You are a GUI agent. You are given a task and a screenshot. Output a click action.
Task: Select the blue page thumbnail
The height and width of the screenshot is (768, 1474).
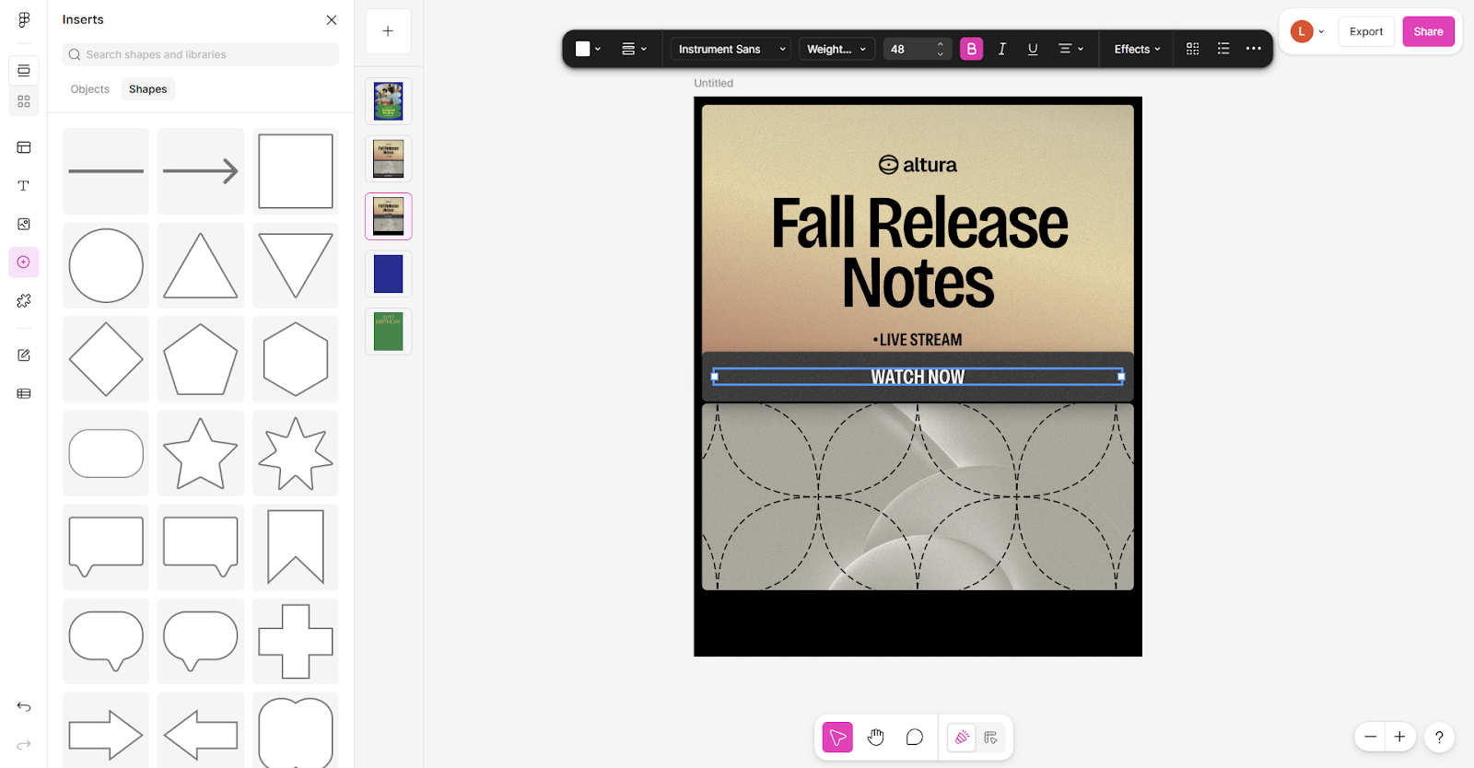[388, 274]
